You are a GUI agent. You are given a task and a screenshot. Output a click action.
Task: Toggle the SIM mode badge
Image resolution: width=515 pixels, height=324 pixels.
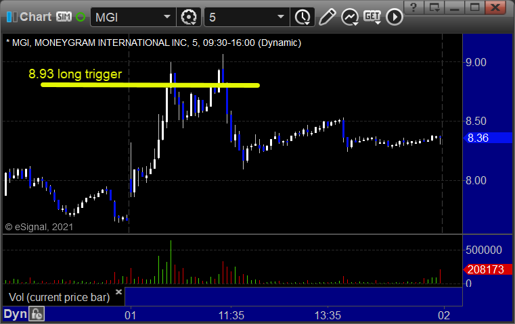[x=64, y=17]
